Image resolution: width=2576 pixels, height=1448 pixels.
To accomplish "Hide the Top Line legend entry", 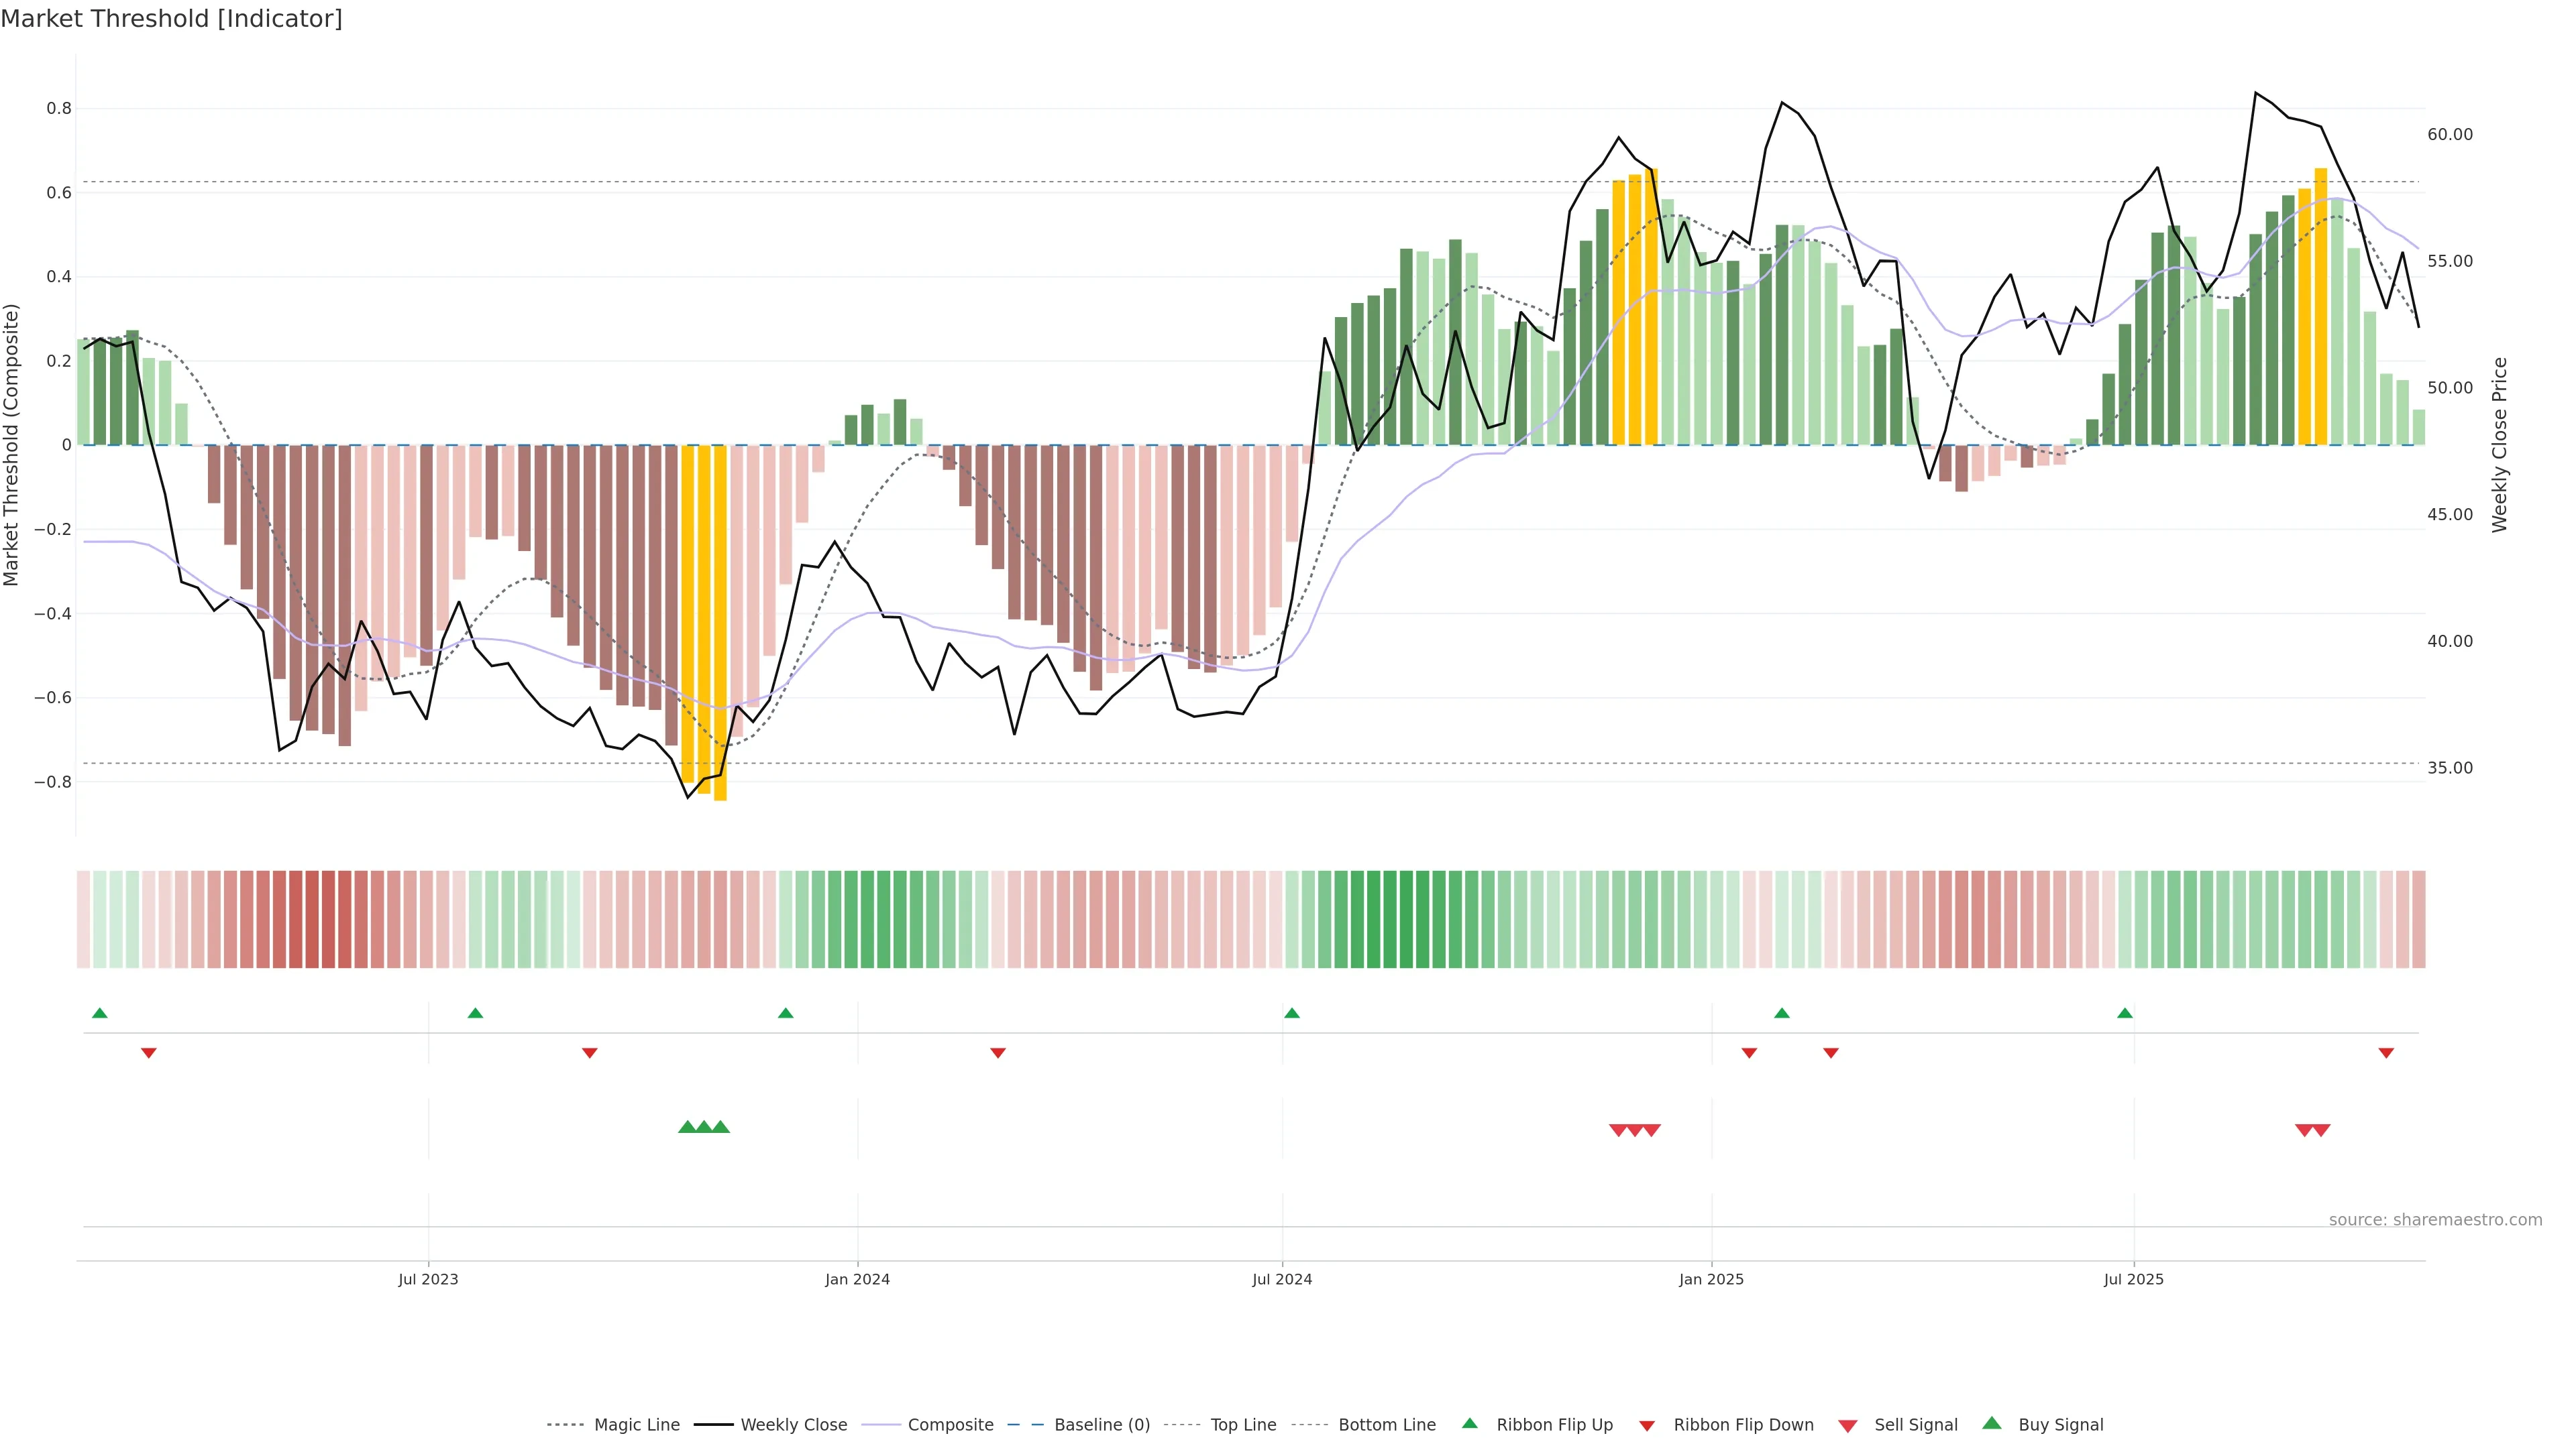I will pyautogui.click(x=1243, y=1425).
